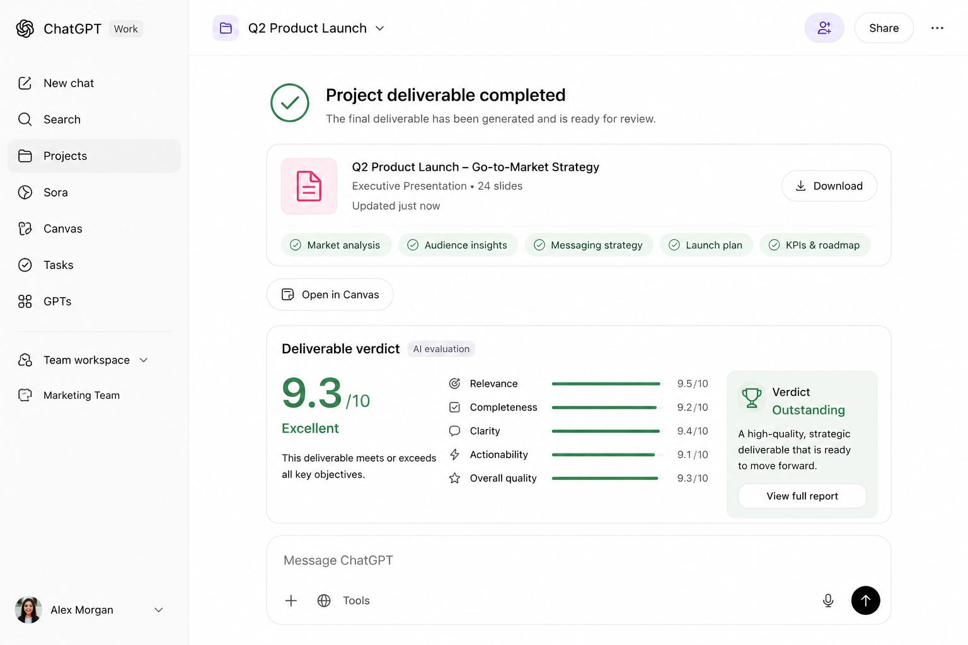Click the GPTs grid icon in sidebar

coord(25,302)
